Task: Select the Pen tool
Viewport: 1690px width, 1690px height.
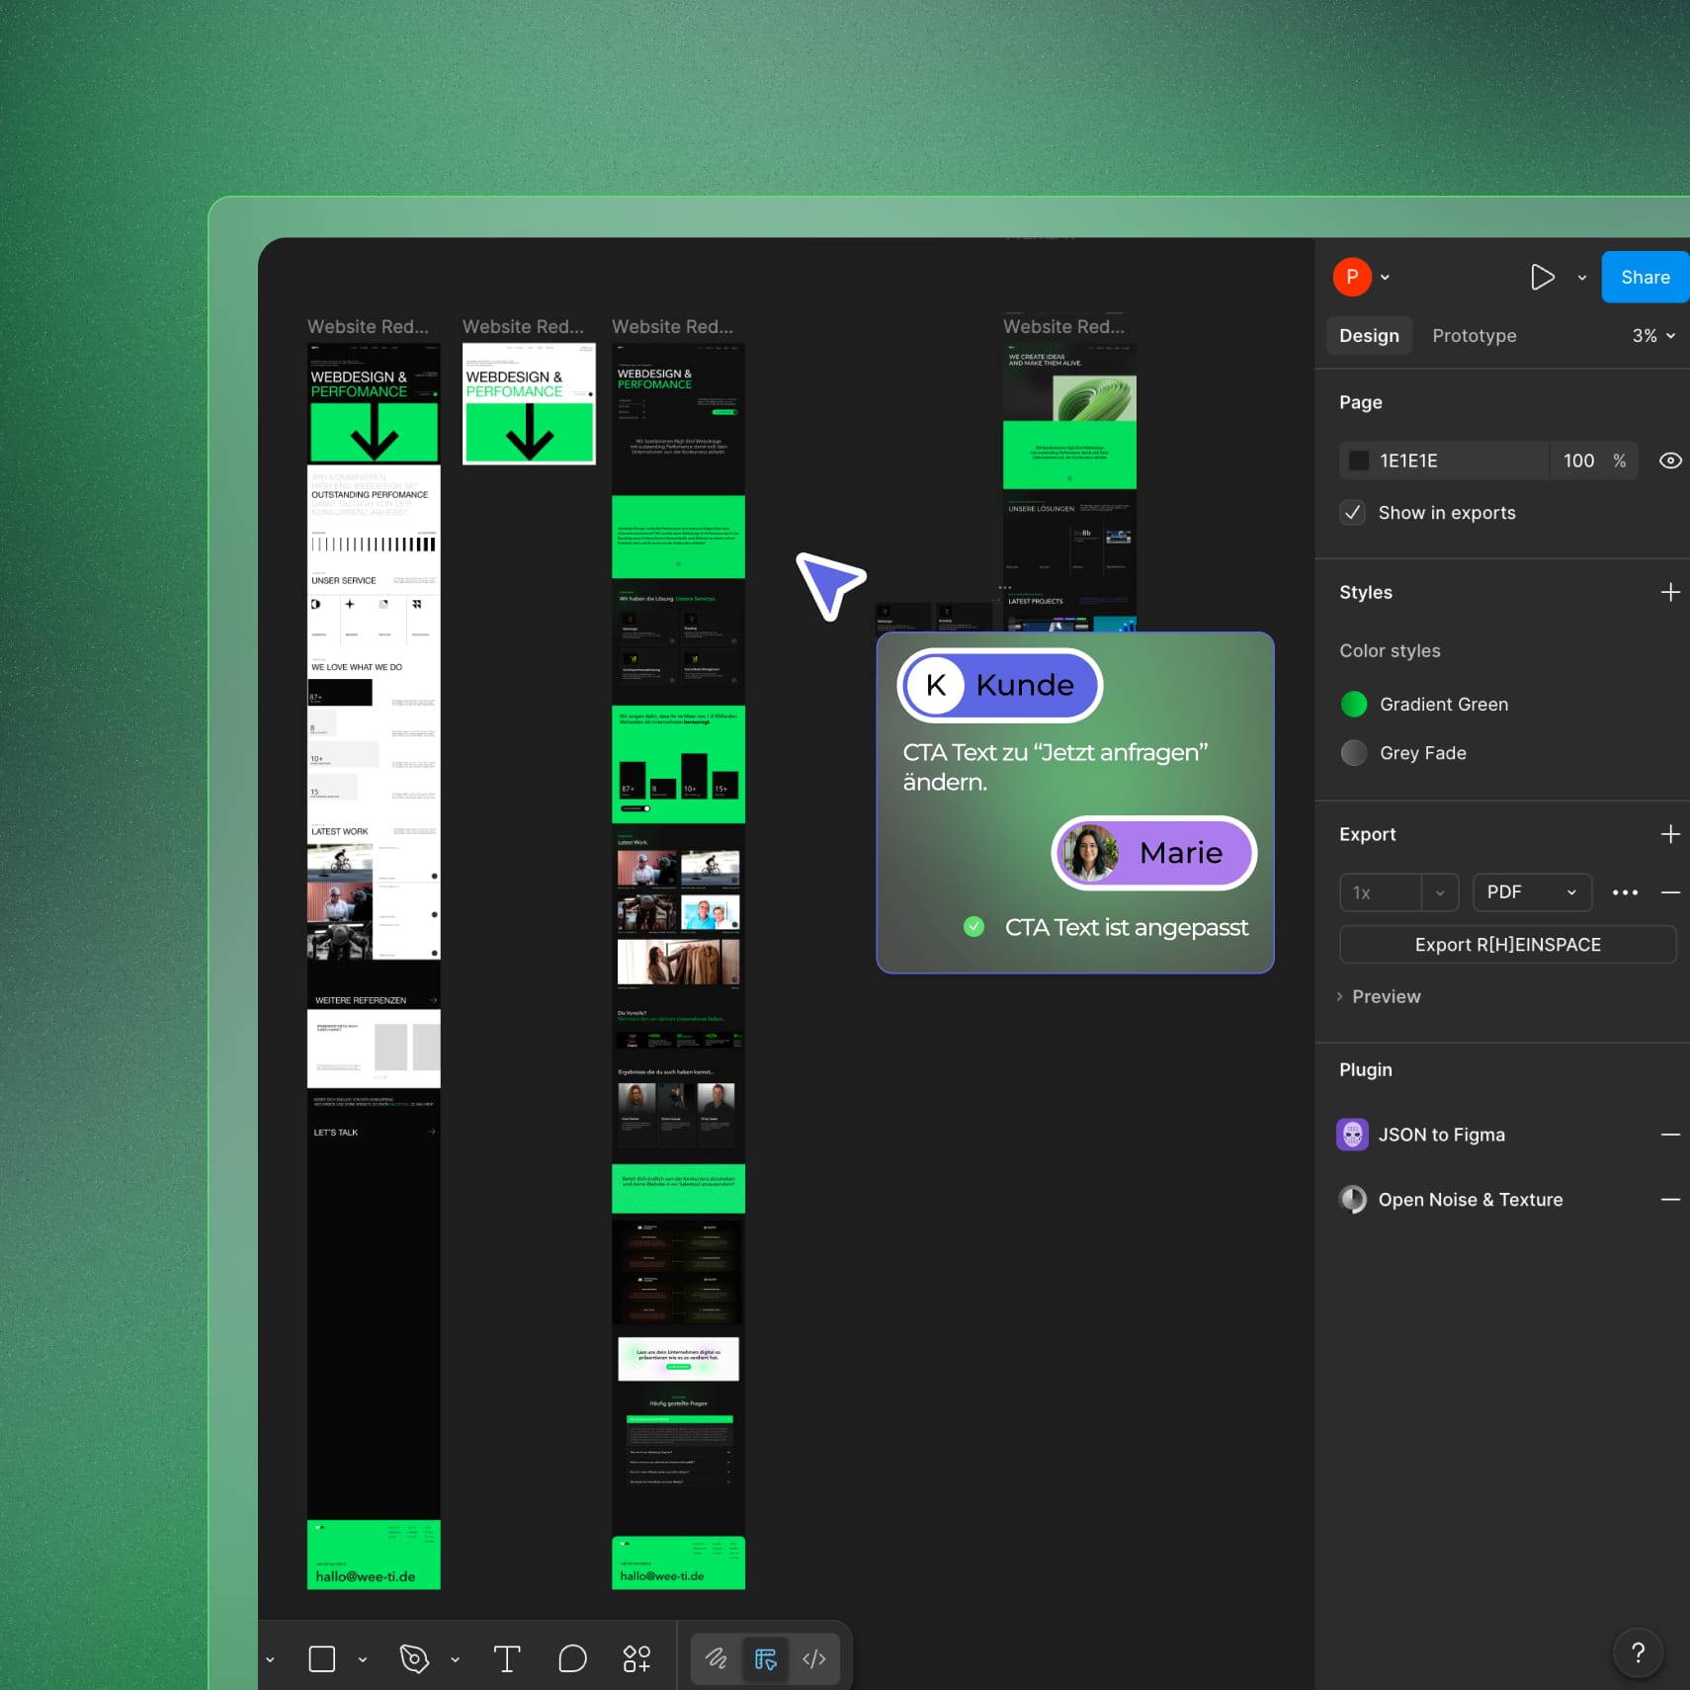Action: 413,1658
